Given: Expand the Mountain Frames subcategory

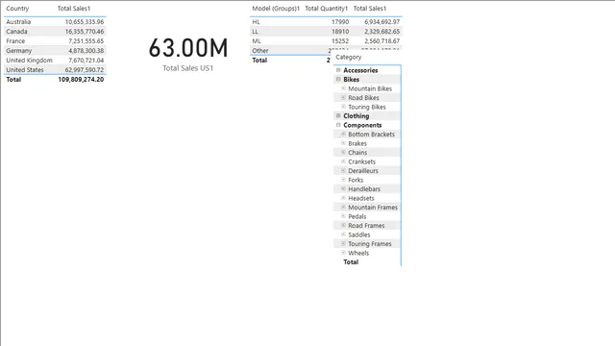Looking at the screenshot, I should point(343,208).
